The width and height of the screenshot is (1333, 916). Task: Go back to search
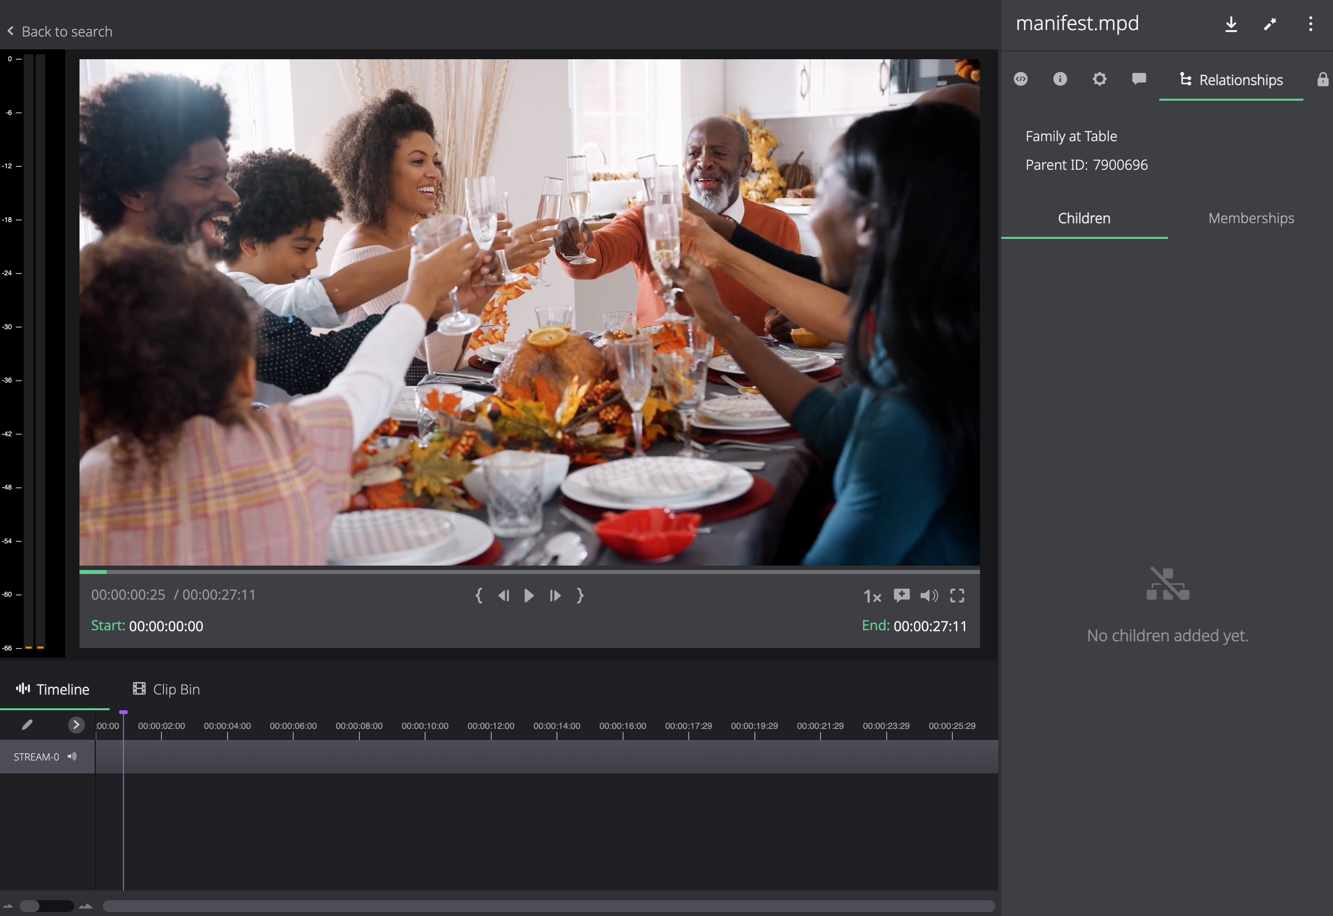pyautogui.click(x=60, y=32)
